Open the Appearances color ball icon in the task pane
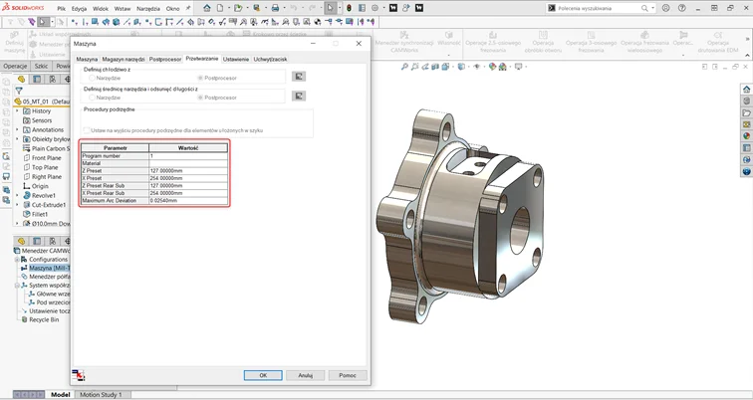 click(x=746, y=136)
